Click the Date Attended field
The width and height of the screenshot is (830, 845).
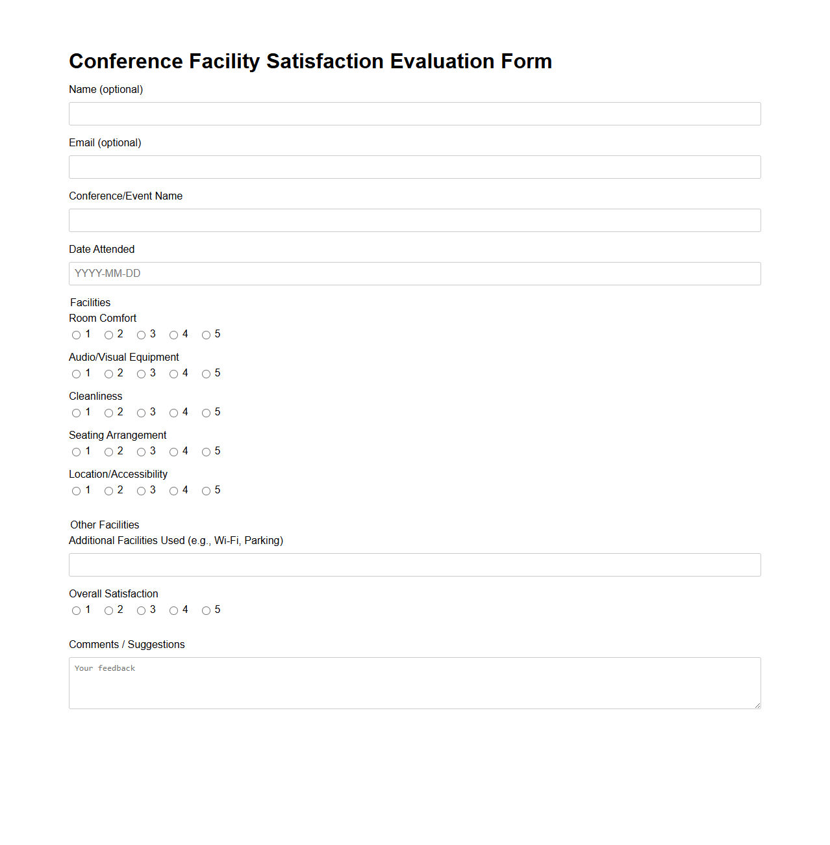coord(414,274)
